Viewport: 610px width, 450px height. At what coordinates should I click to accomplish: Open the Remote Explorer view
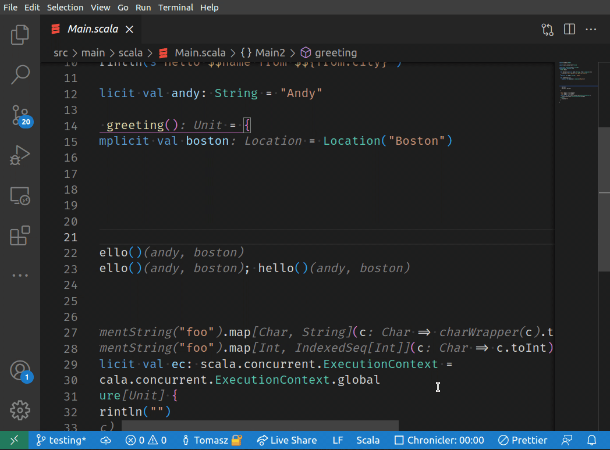[20, 195]
